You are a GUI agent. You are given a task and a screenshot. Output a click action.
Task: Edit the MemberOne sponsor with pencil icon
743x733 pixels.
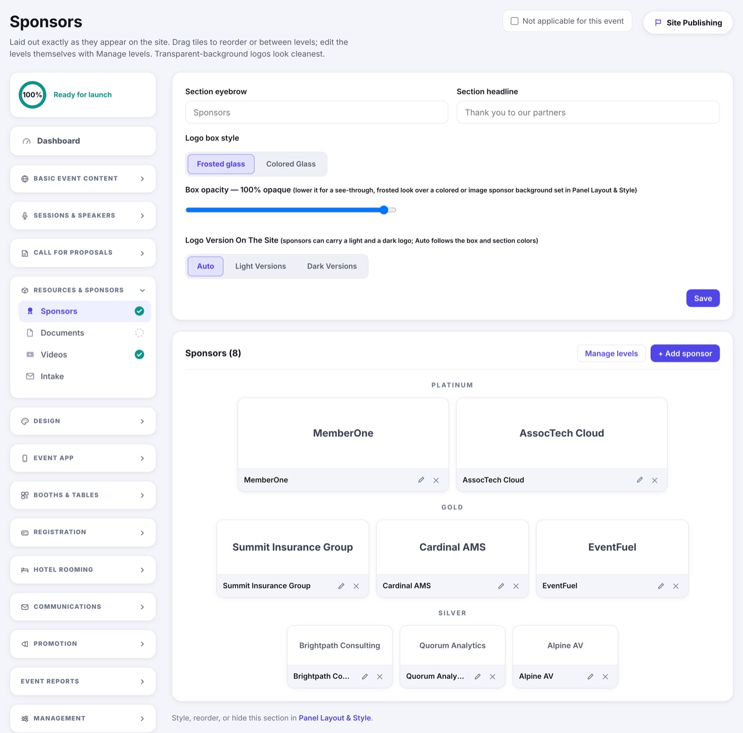click(x=421, y=480)
